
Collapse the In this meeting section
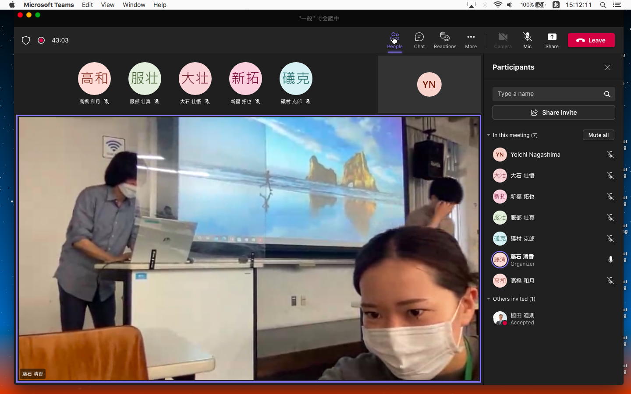[x=489, y=135]
